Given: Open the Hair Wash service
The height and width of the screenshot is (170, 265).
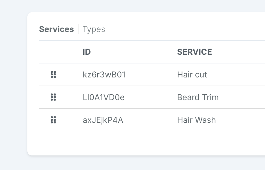Looking at the screenshot, I should [196, 120].
